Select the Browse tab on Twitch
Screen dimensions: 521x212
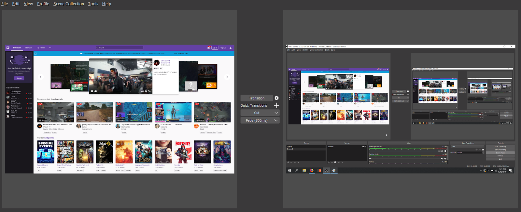(29, 47)
